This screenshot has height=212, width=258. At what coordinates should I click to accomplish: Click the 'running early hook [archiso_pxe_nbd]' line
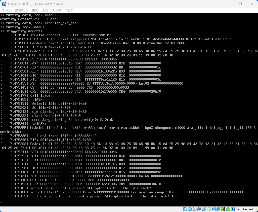click(39, 23)
